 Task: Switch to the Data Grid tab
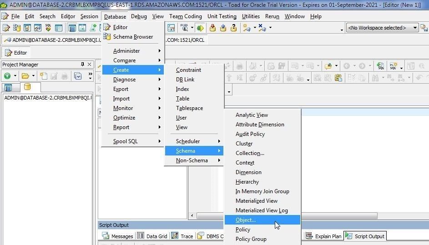pos(152,236)
